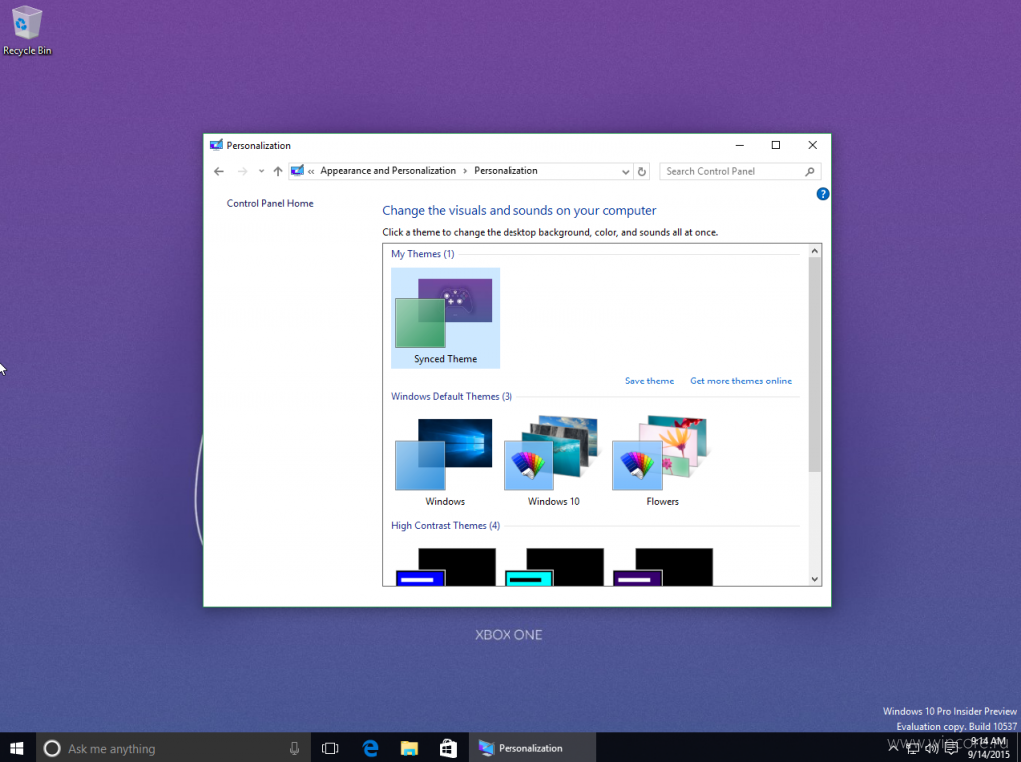Open Task View on the taskbar
Screen dimensions: 1021x762
pos(330,748)
